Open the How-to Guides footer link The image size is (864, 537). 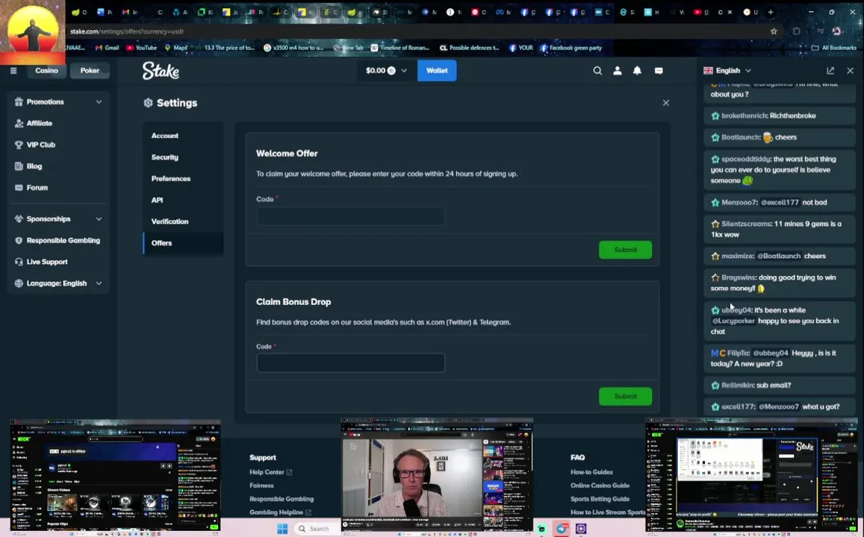591,472
